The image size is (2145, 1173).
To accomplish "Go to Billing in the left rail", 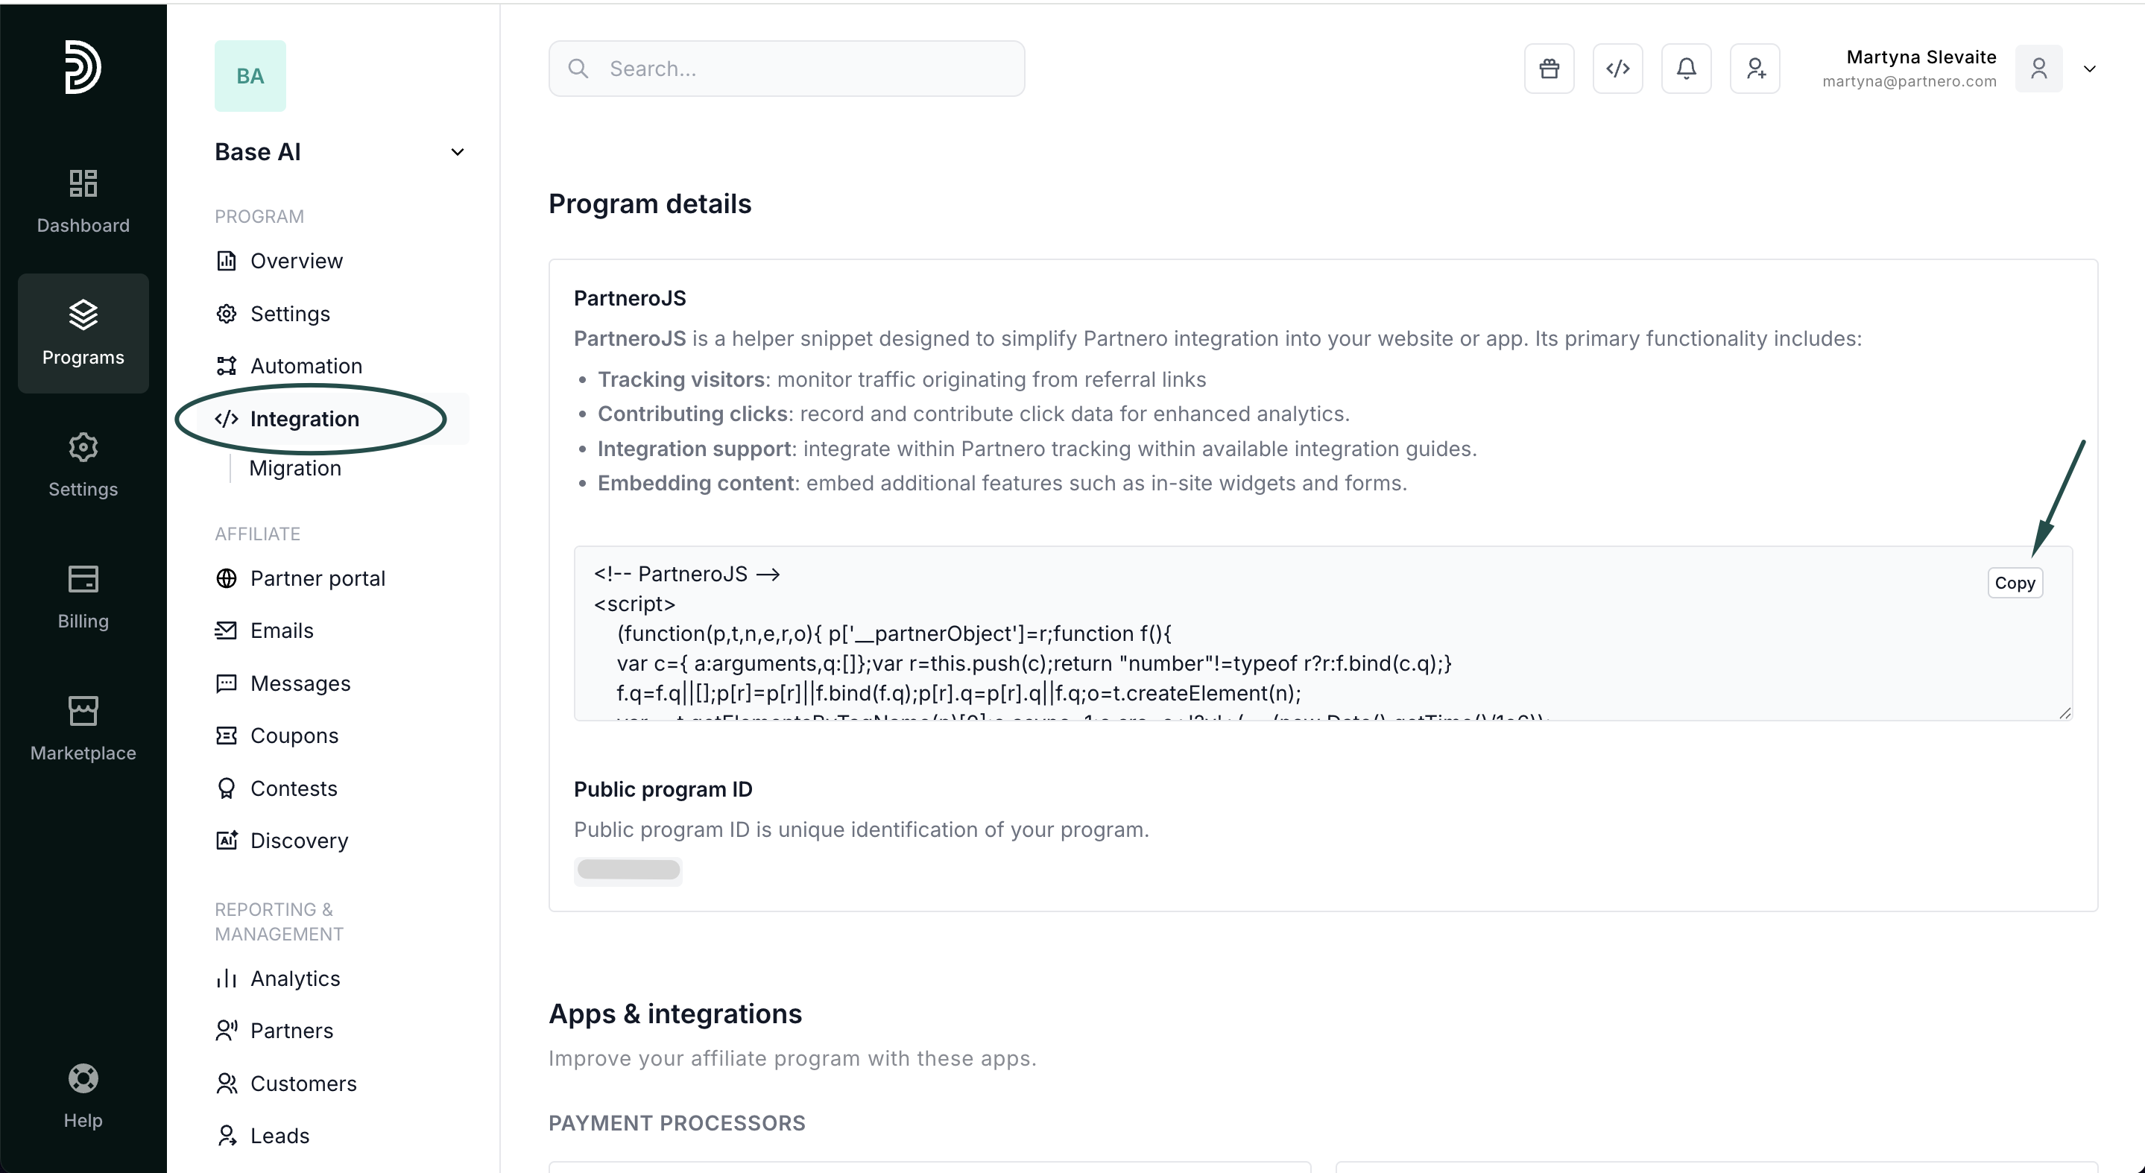I will [x=83, y=597].
